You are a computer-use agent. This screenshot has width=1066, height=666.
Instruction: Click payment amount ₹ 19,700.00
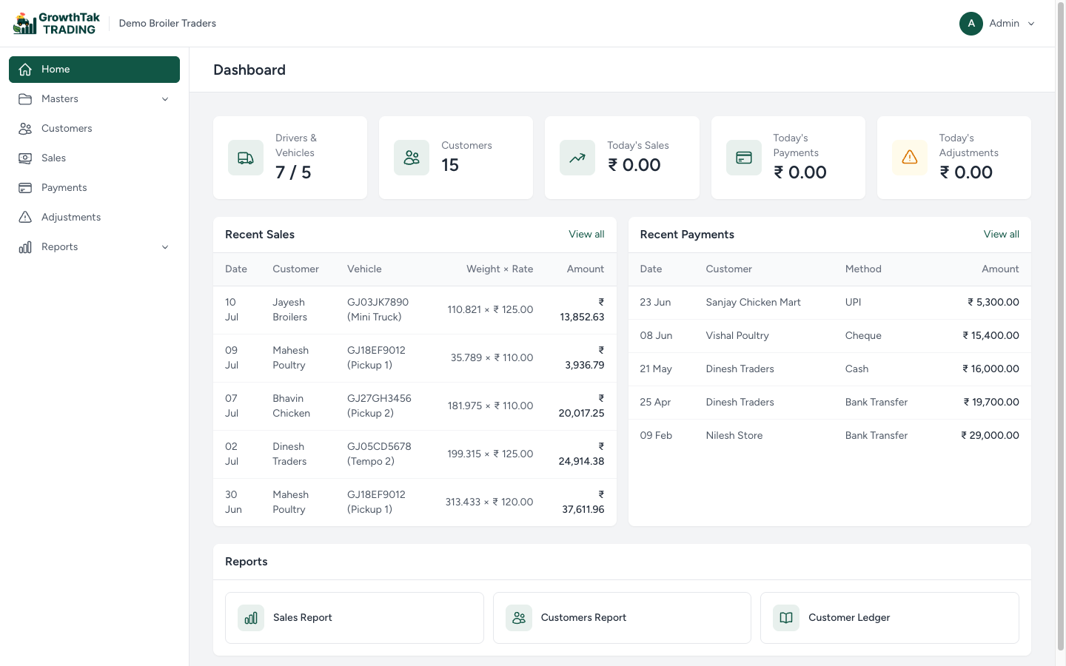tap(991, 403)
